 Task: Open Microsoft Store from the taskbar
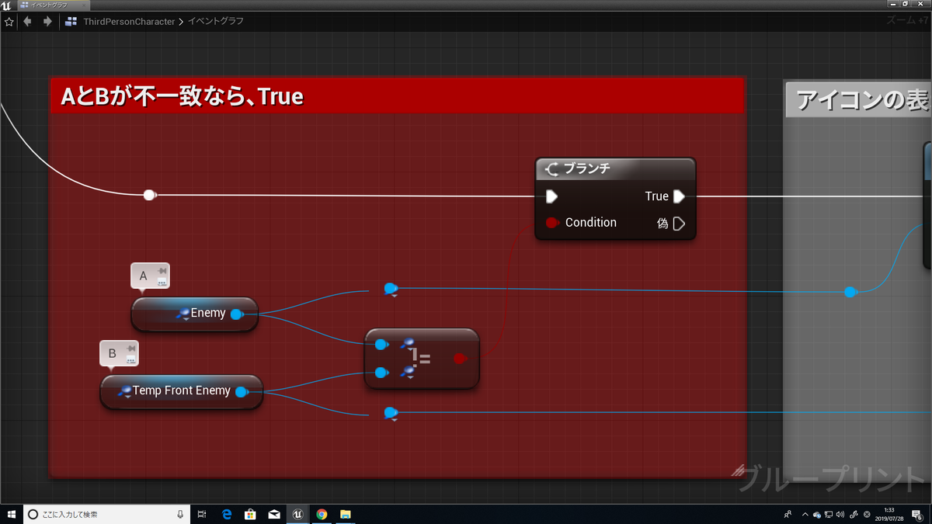pos(250,514)
